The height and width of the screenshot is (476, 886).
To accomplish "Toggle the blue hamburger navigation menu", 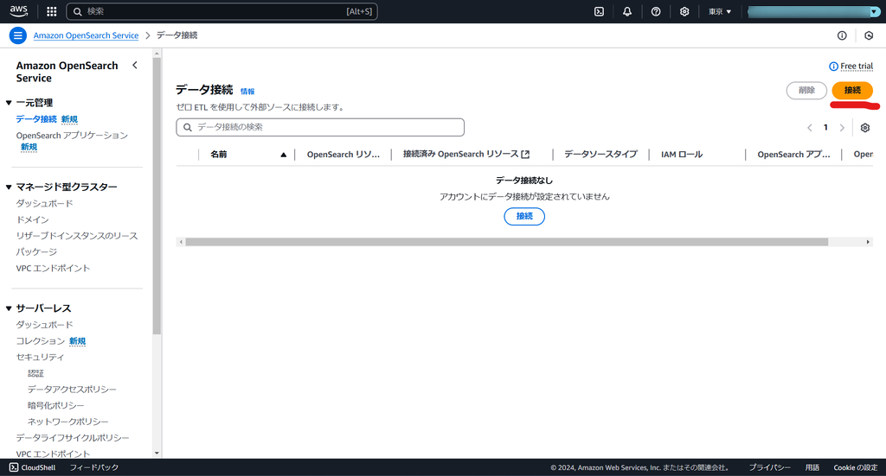I will coord(18,35).
